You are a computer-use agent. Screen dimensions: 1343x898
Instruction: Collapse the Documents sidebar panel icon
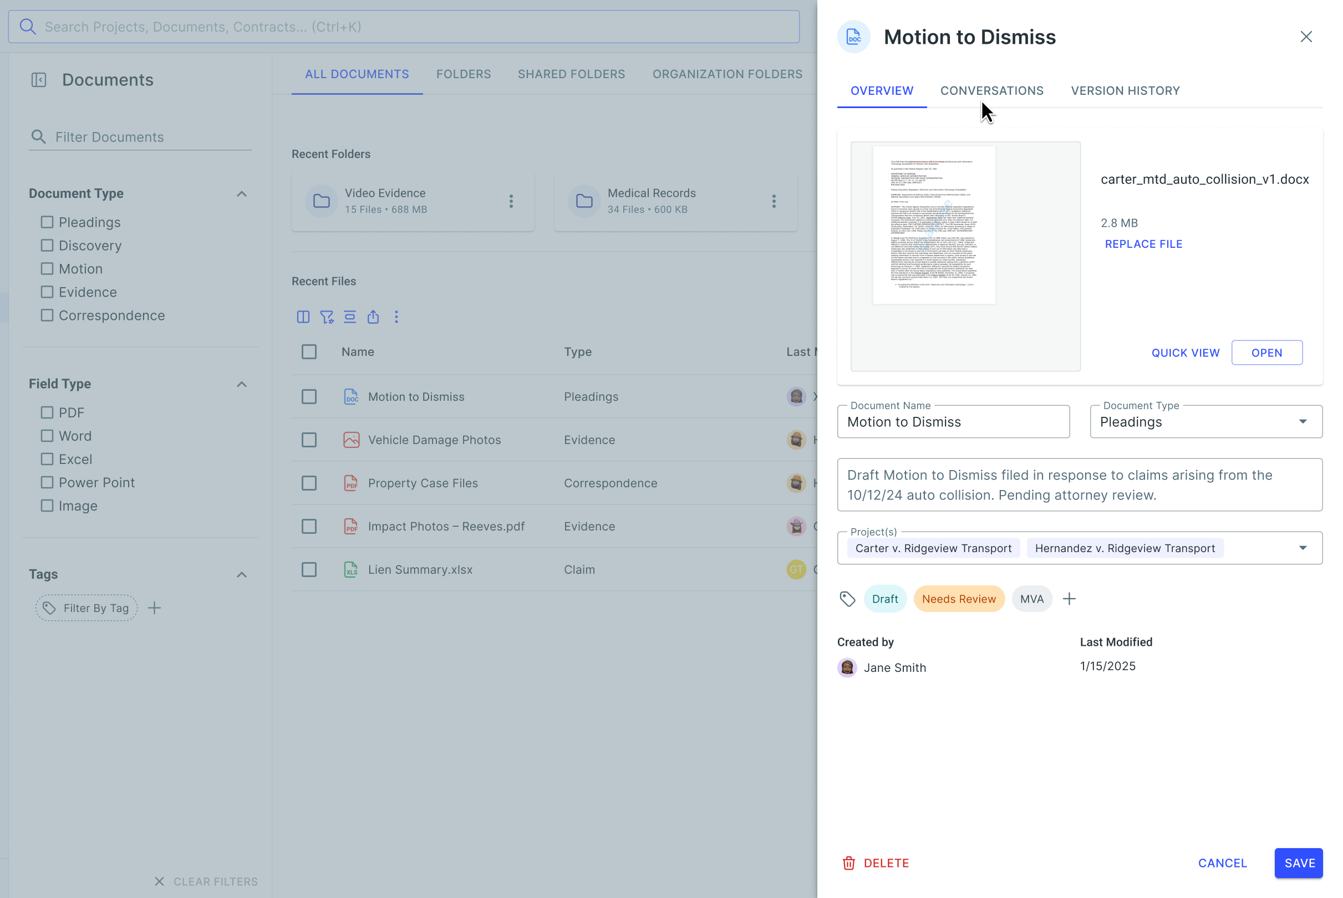point(38,80)
